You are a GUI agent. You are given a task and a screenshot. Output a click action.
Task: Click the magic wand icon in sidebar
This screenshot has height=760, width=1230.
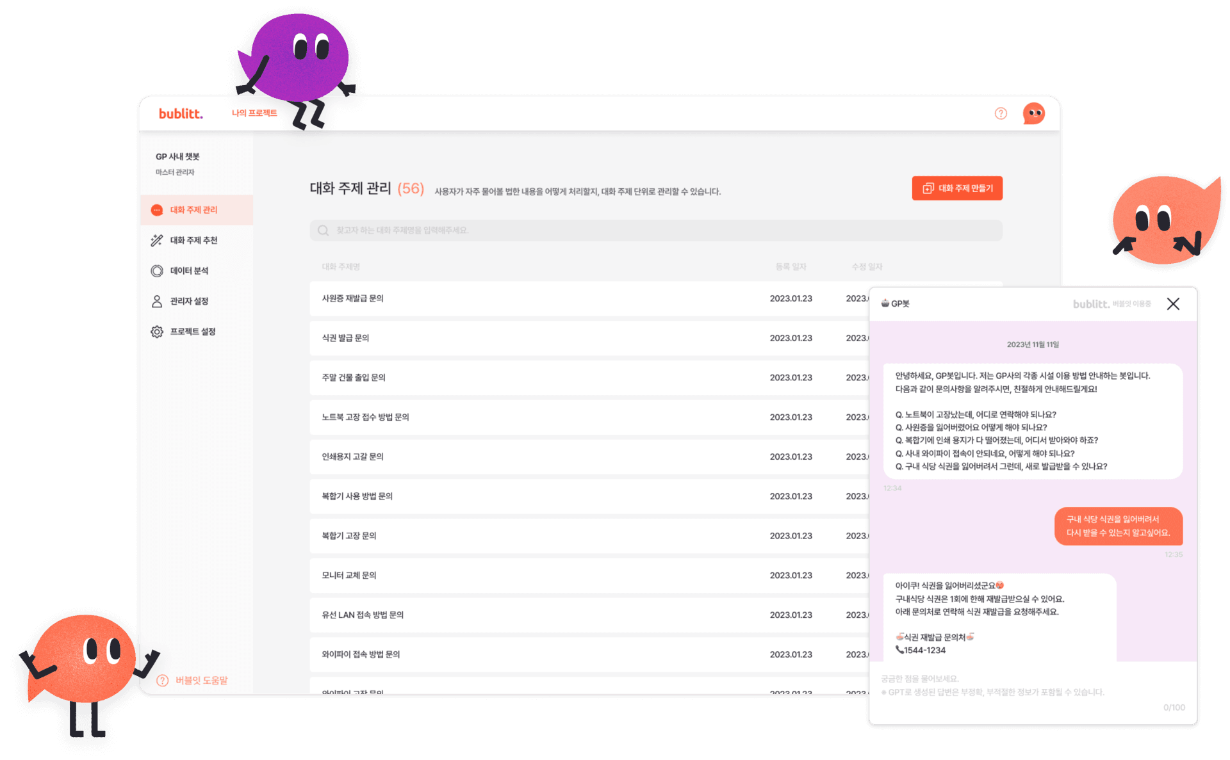[x=157, y=240]
